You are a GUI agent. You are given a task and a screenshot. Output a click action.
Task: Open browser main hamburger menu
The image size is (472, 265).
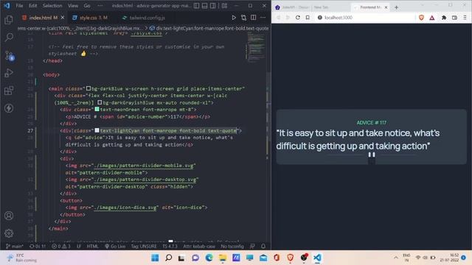(x=465, y=18)
